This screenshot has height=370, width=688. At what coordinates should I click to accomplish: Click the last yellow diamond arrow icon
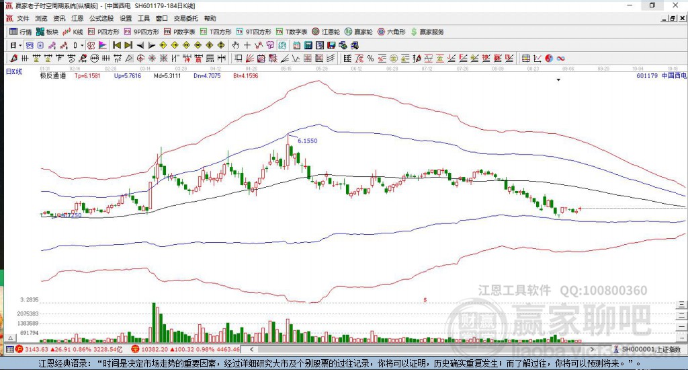[x=221, y=45]
